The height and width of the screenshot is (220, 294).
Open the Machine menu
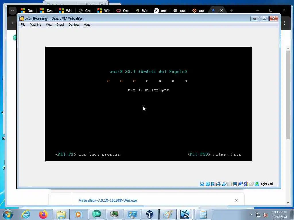35,25
